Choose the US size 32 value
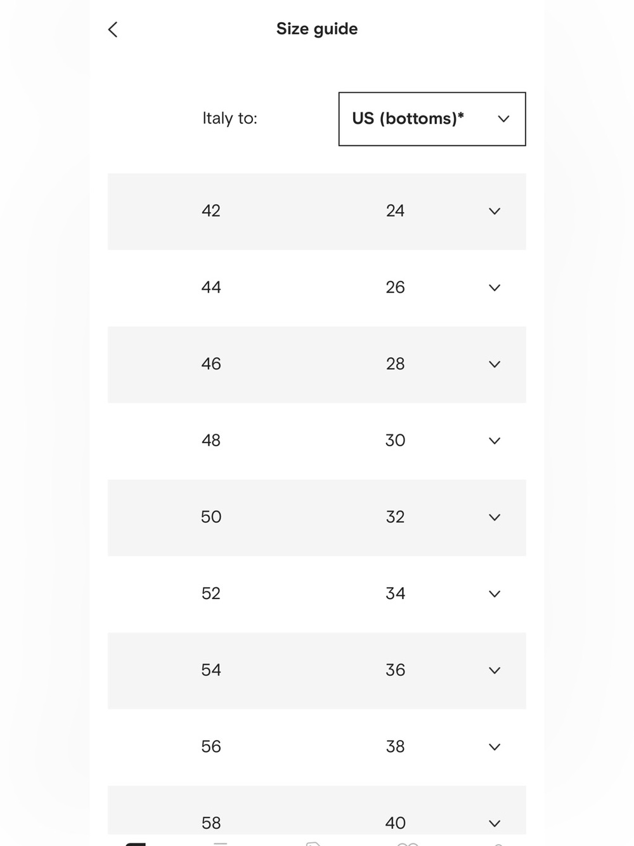The image size is (634, 846). click(395, 517)
